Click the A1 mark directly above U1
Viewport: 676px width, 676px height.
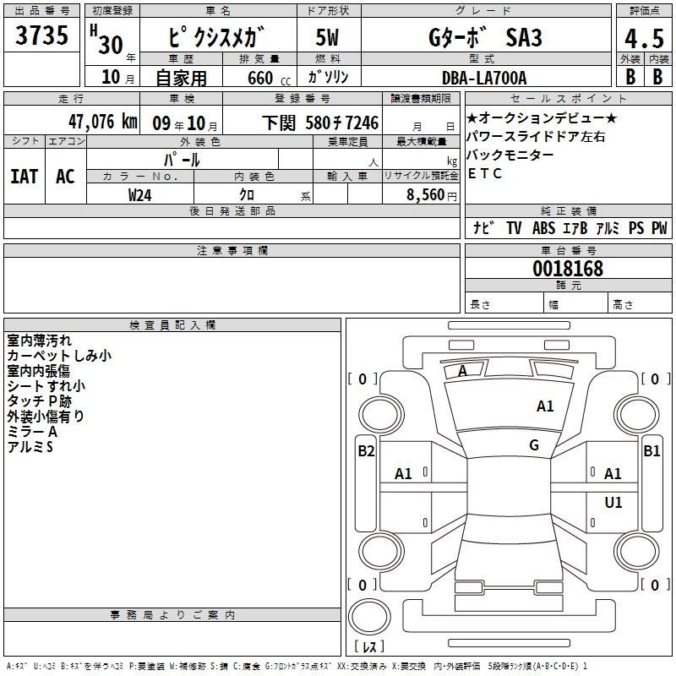613,474
